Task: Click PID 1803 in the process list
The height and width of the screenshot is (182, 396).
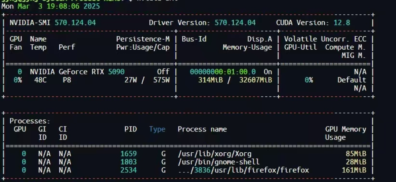Action: (x=128, y=162)
